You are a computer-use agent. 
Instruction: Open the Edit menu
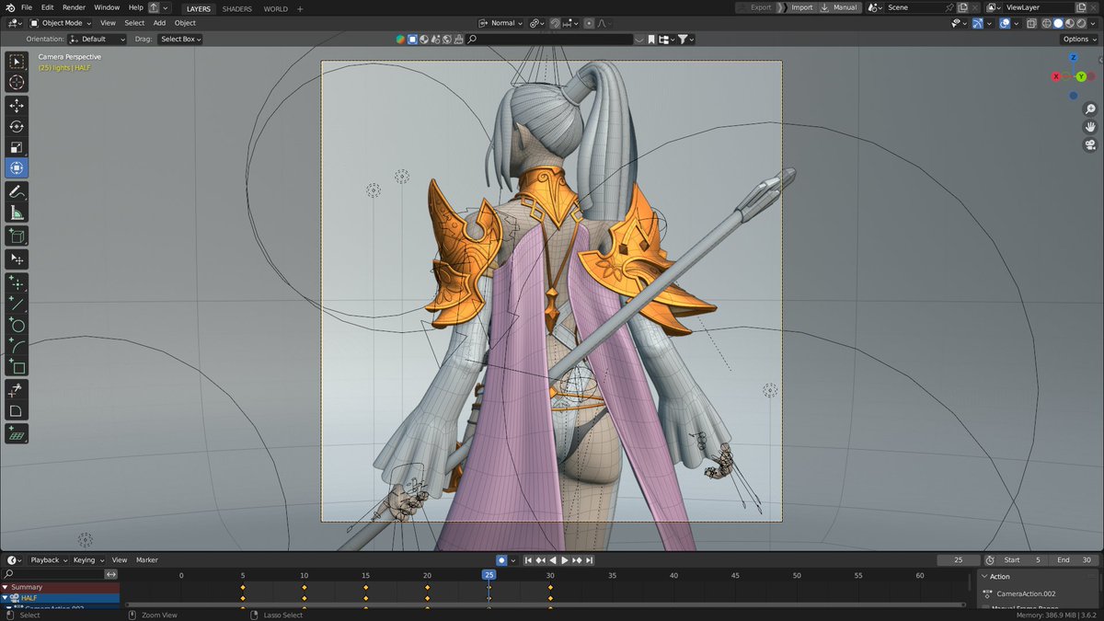tap(47, 7)
